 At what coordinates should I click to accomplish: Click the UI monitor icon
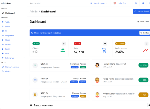pos(3,31)
